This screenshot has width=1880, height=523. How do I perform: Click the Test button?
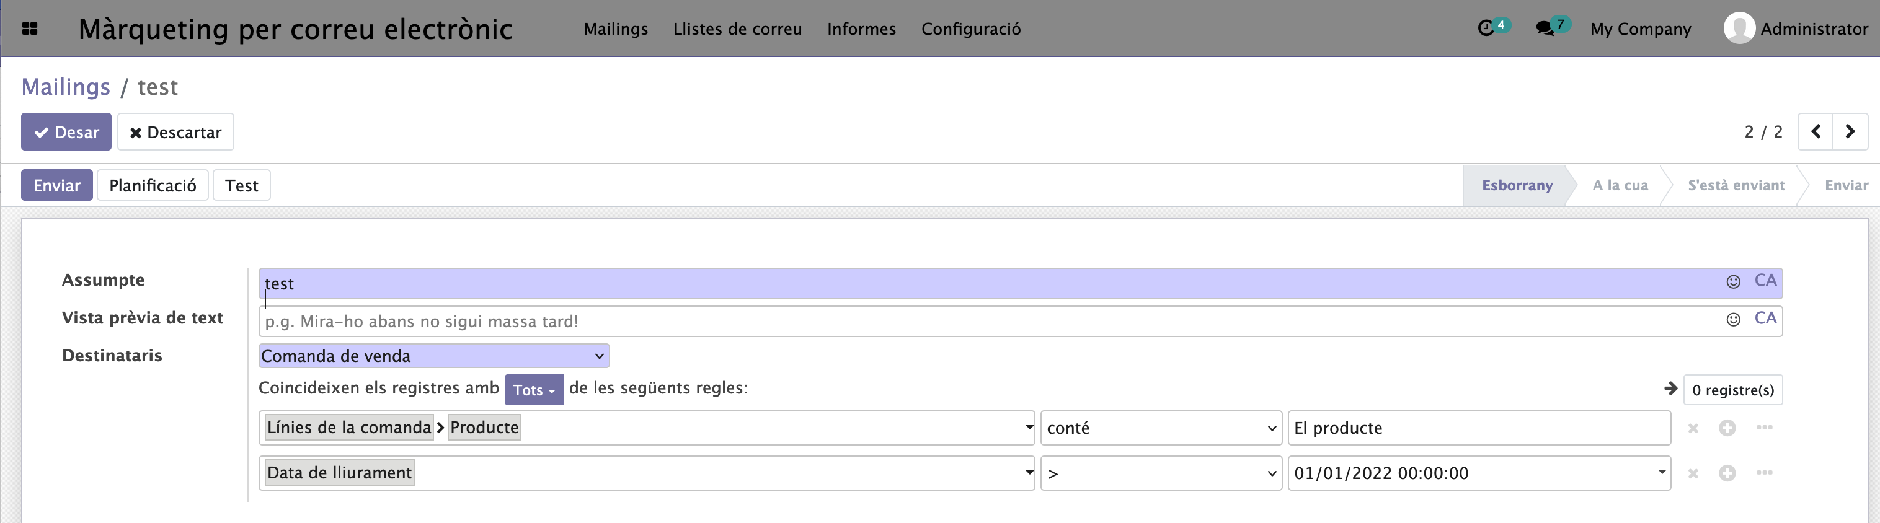[242, 185]
